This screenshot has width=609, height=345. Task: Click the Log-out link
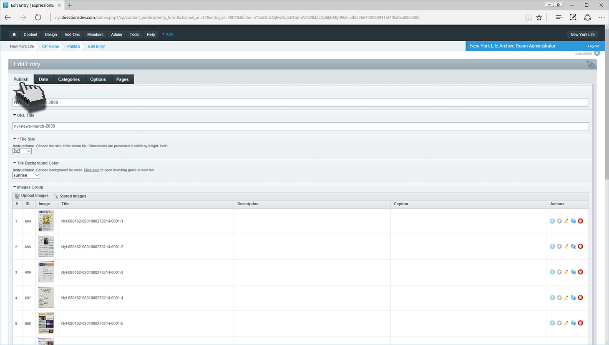[593, 46]
